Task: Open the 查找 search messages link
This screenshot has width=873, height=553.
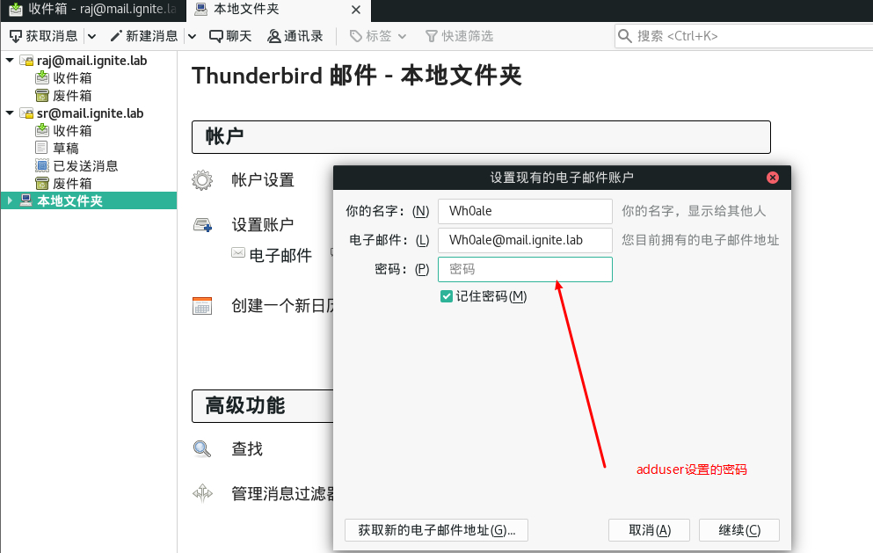Action: (247, 449)
